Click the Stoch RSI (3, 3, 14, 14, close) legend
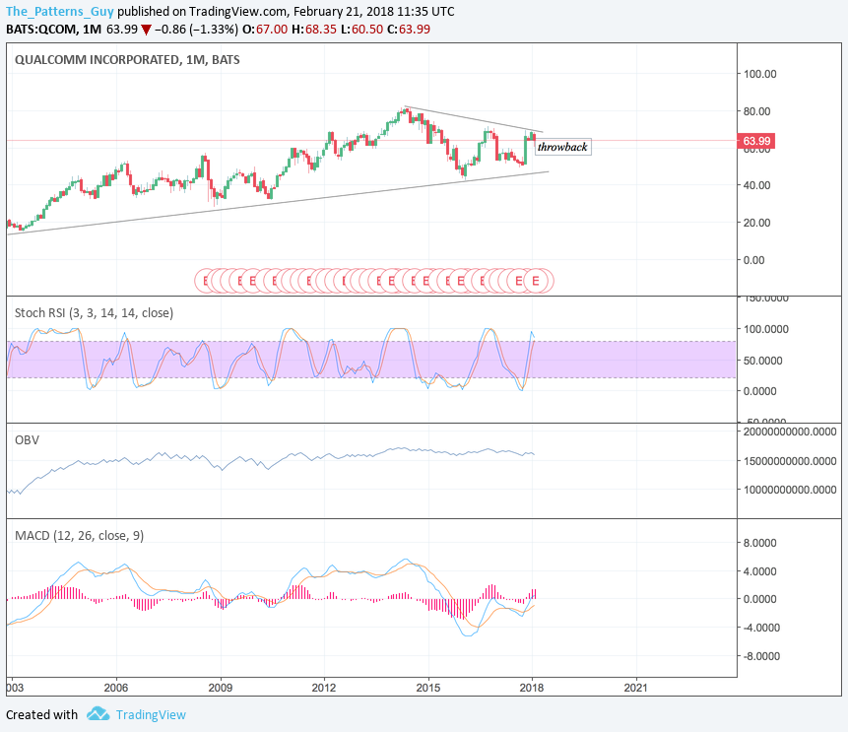This screenshot has width=848, height=732. (95, 312)
